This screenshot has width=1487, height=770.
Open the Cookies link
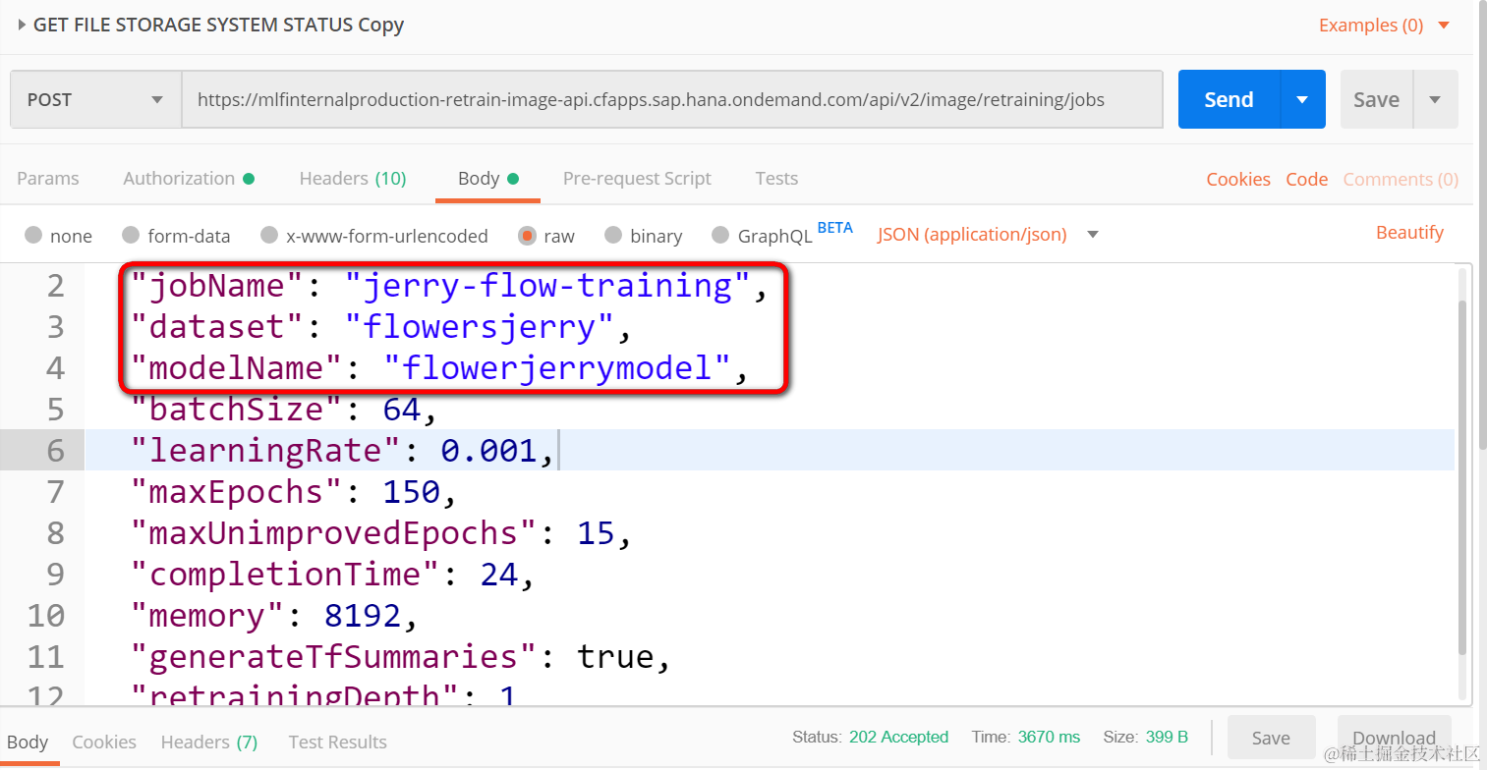[1238, 180]
